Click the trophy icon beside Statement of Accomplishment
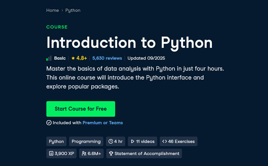The height and width of the screenshot is (166, 268). [x=111, y=153]
